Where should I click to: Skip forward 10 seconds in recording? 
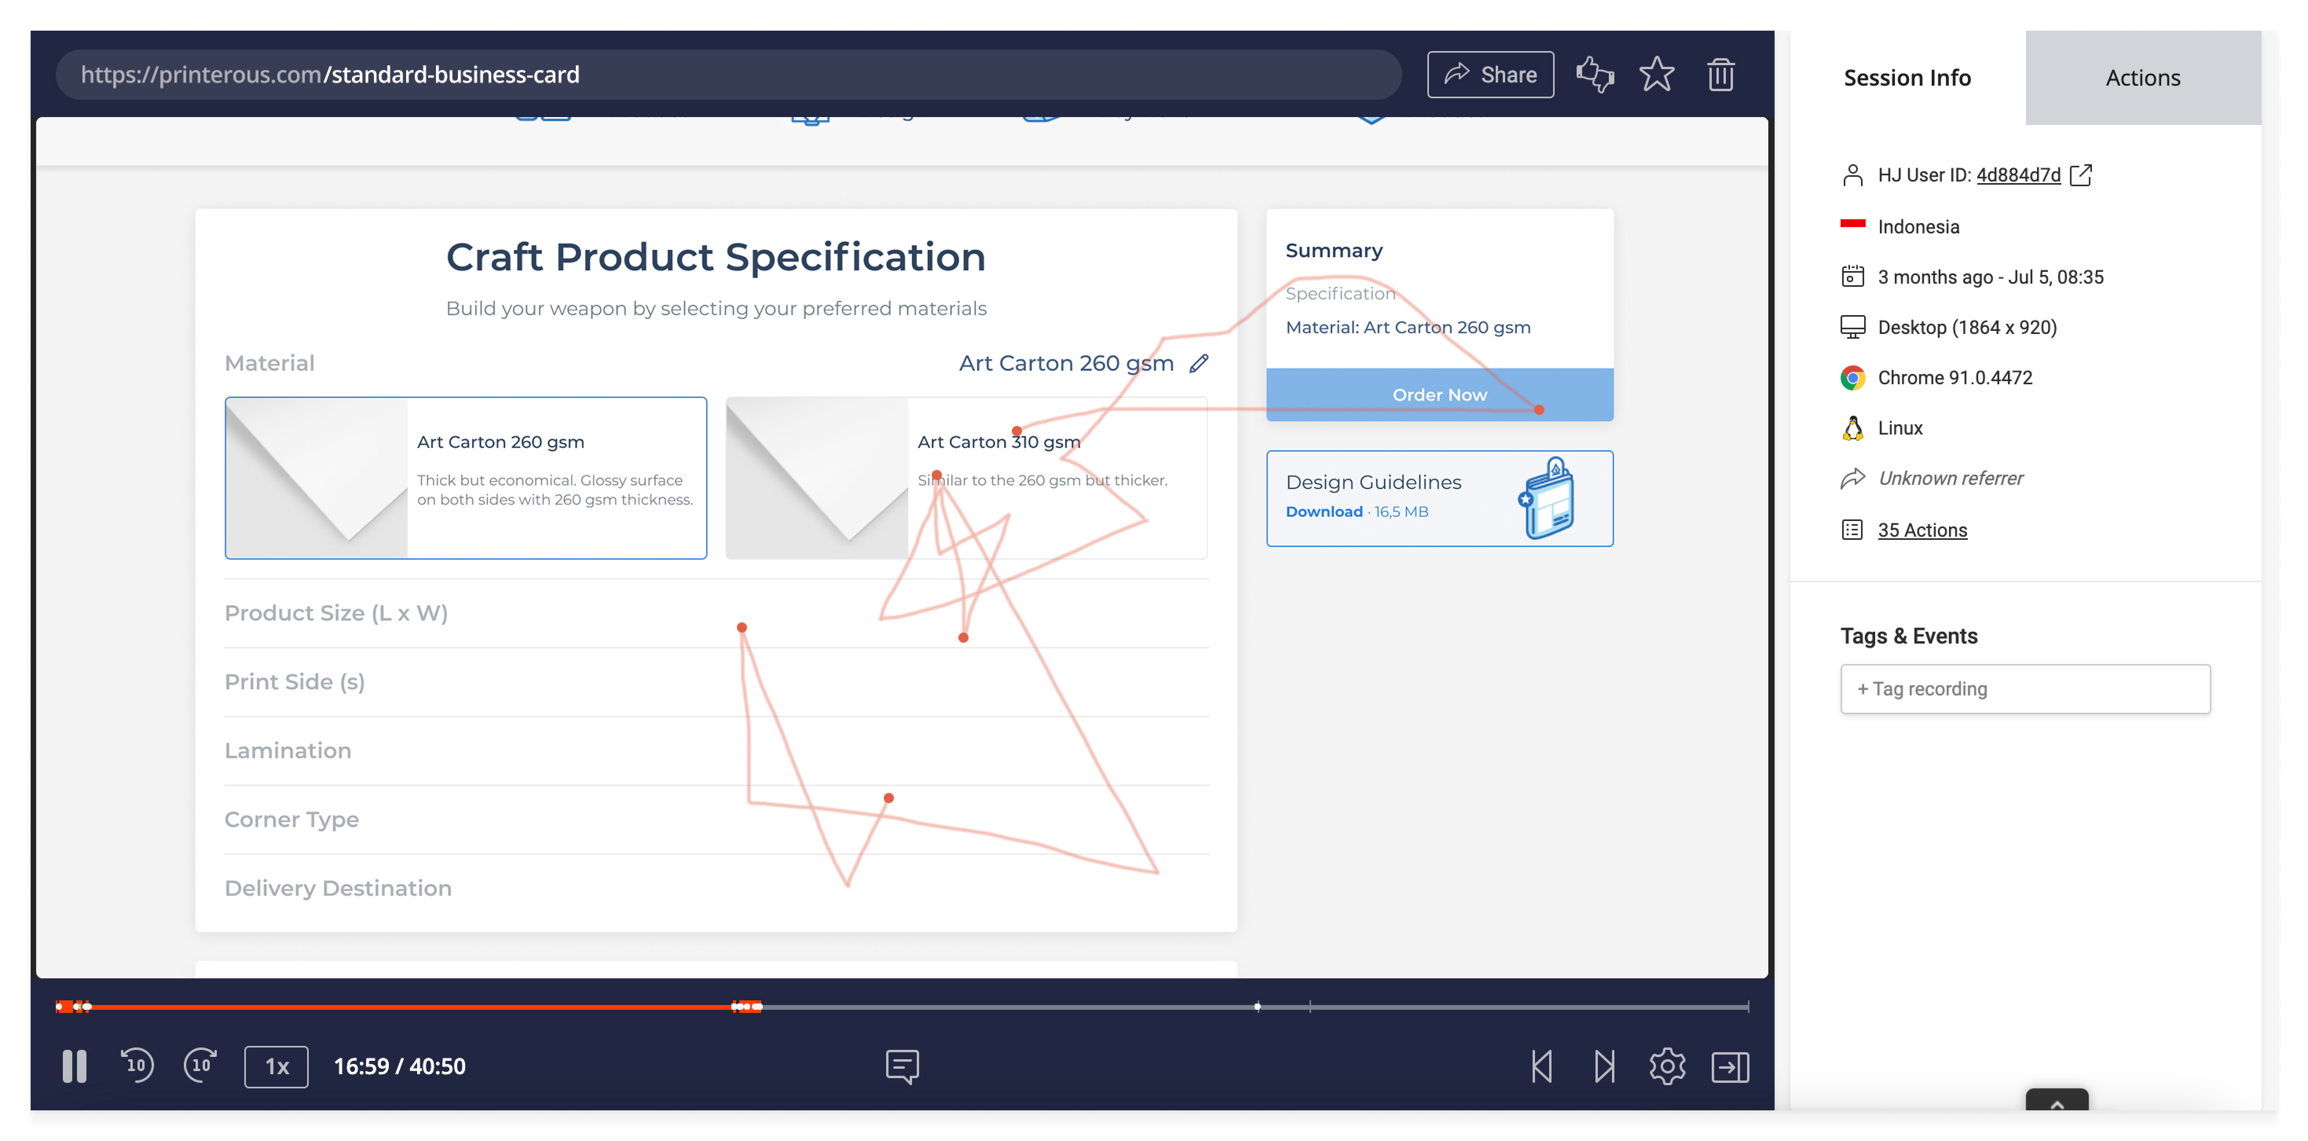[x=201, y=1065]
